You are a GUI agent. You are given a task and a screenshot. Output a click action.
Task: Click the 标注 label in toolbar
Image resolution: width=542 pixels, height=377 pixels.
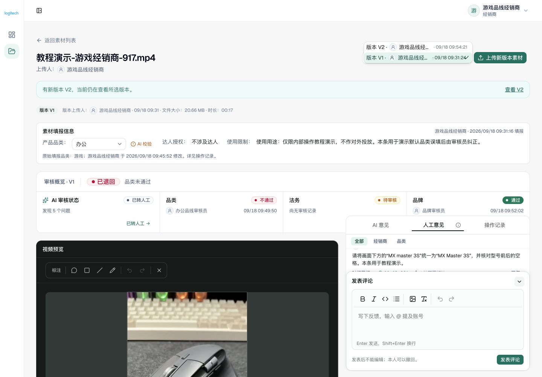(56, 270)
